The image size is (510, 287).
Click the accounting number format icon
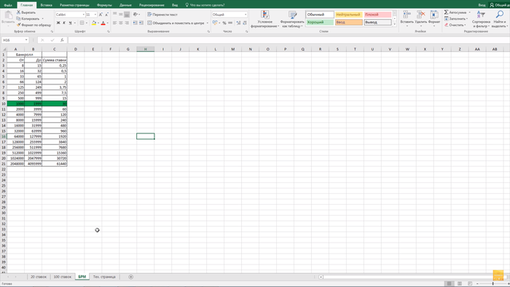[x=215, y=23]
